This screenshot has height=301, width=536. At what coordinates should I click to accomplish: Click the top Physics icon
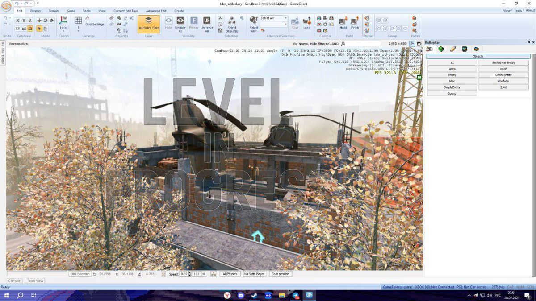tap(367, 19)
